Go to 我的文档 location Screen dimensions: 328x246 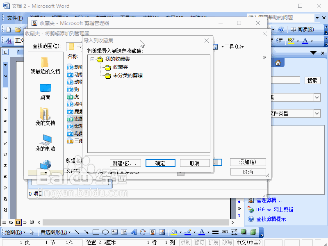45,117
